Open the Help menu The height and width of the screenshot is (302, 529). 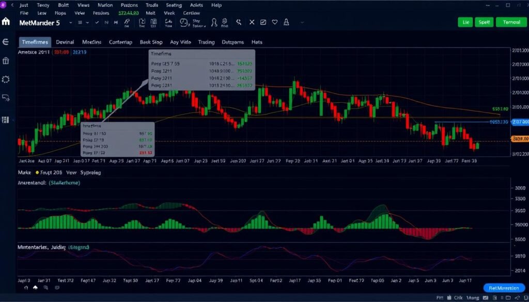click(x=216, y=5)
